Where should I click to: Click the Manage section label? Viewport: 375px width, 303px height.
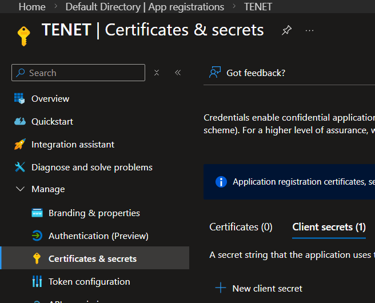(x=48, y=189)
